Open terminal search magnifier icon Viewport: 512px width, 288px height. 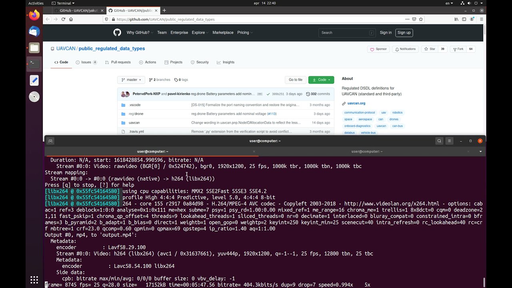[439, 141]
